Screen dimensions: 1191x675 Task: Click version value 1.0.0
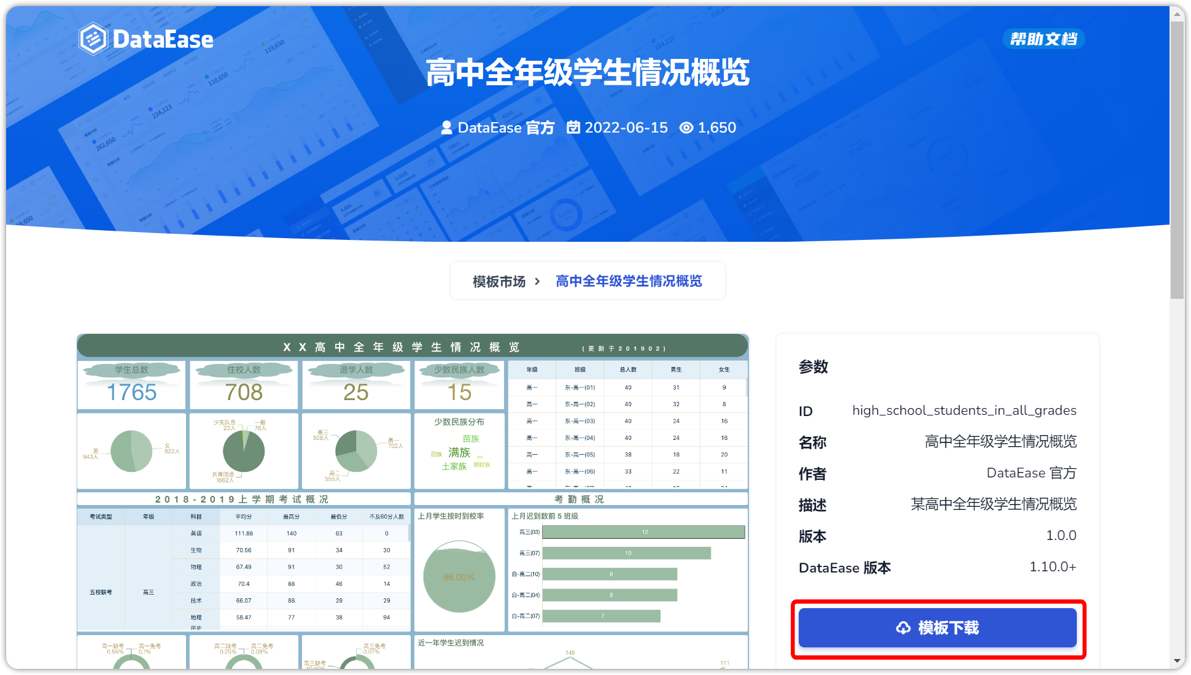pyautogui.click(x=1061, y=536)
